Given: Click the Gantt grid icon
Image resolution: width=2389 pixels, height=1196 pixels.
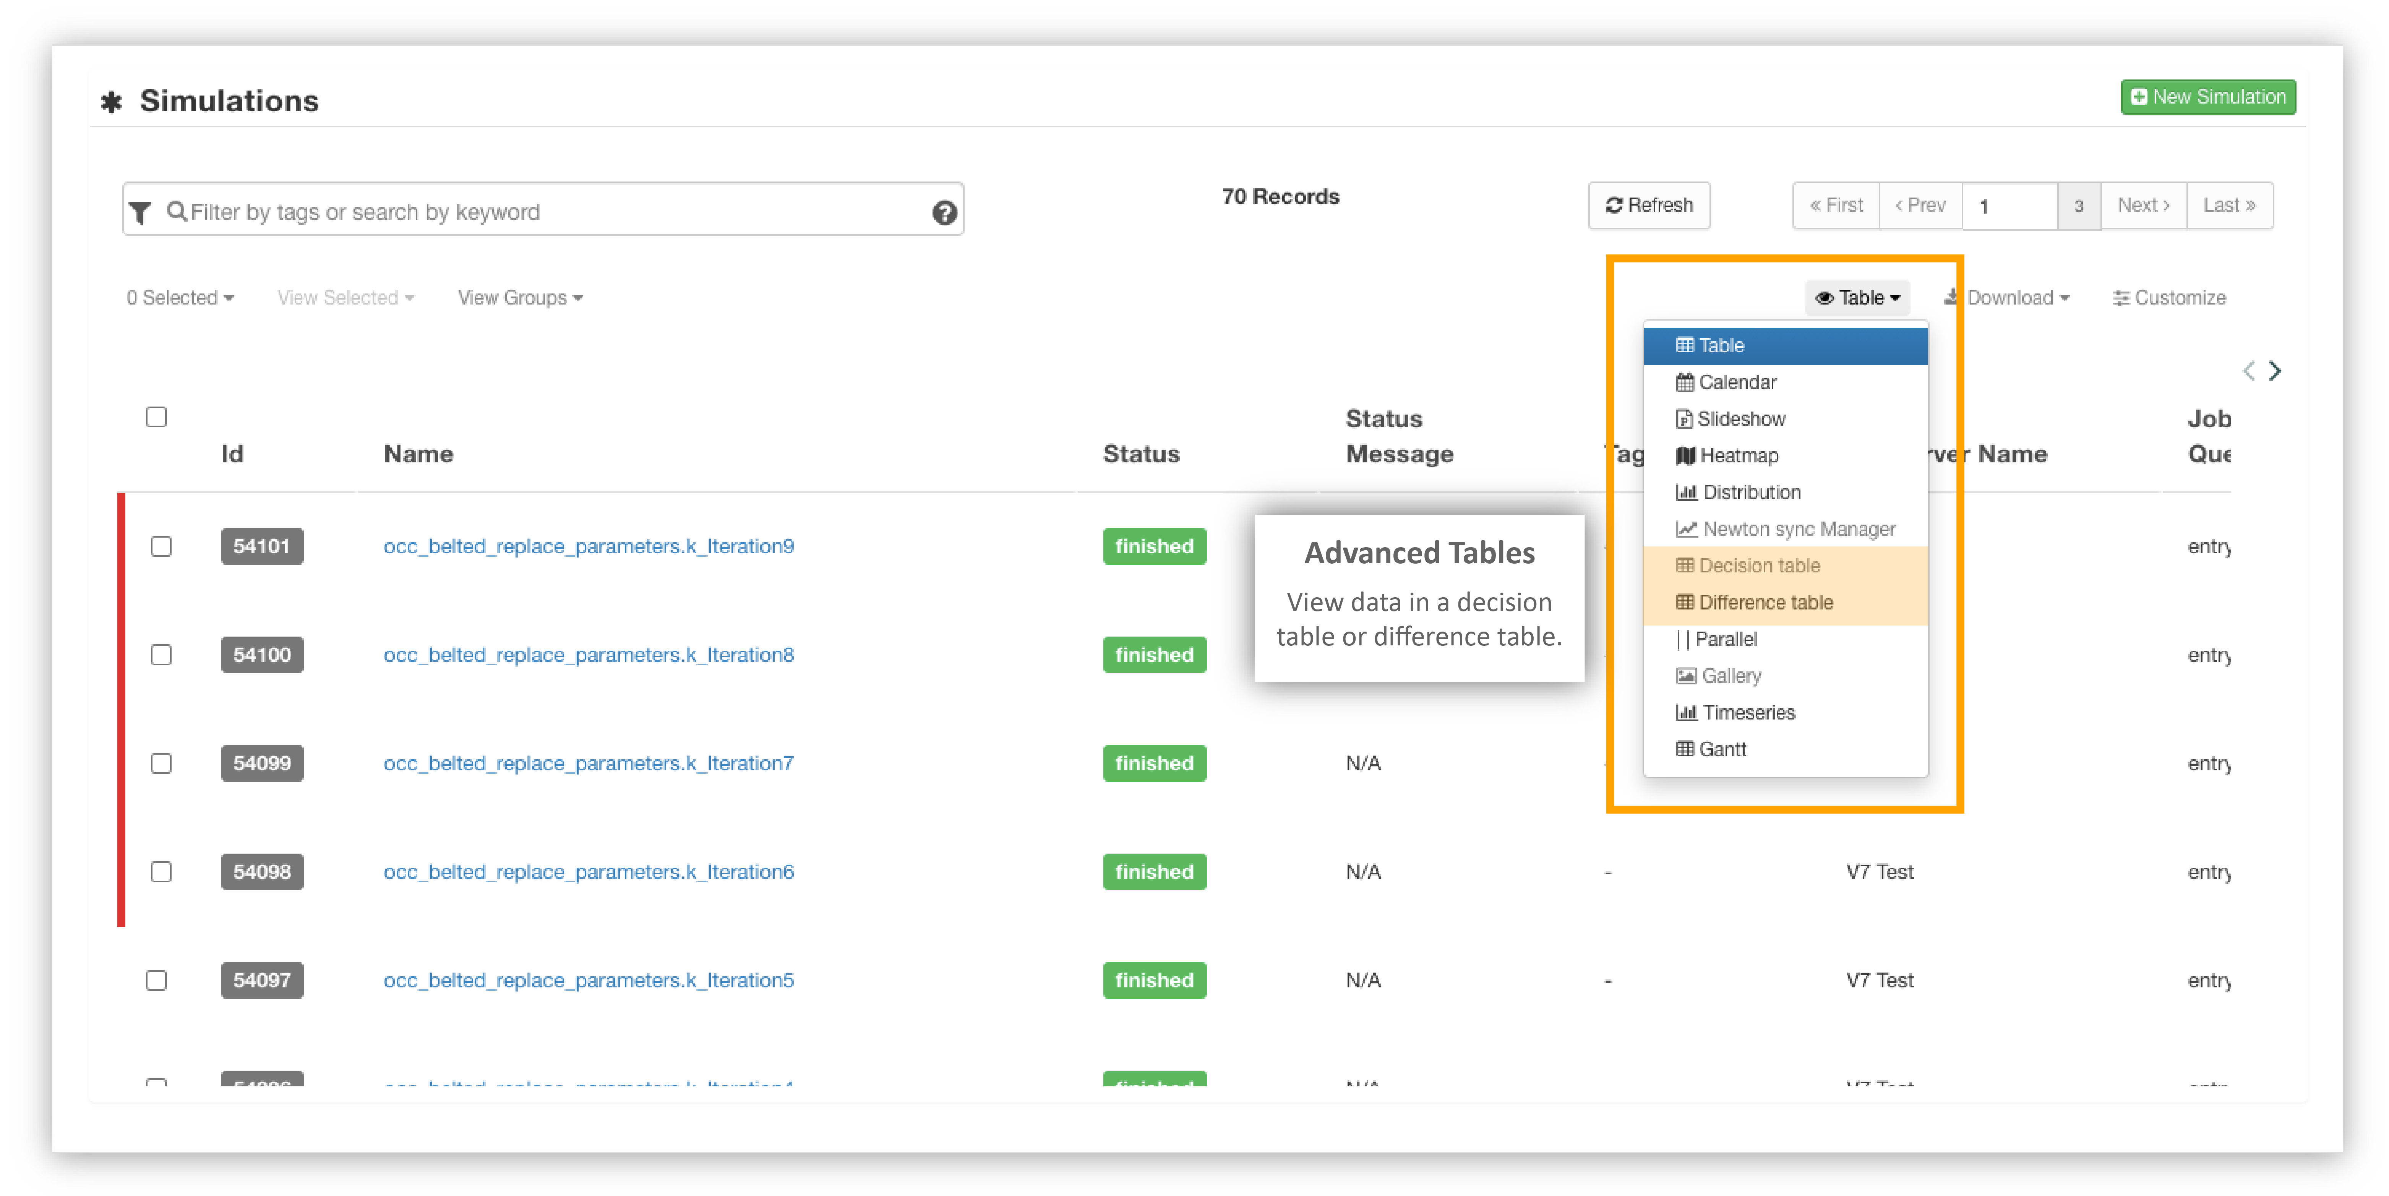Looking at the screenshot, I should tap(1684, 749).
